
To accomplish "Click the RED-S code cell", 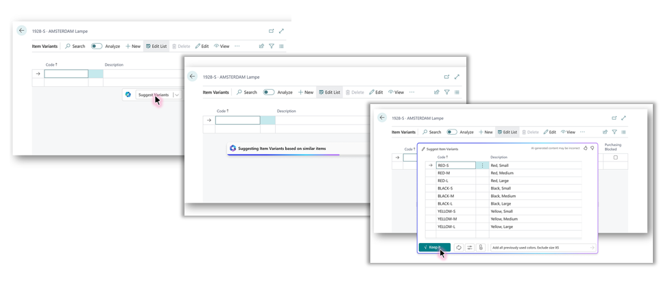I will (456, 166).
